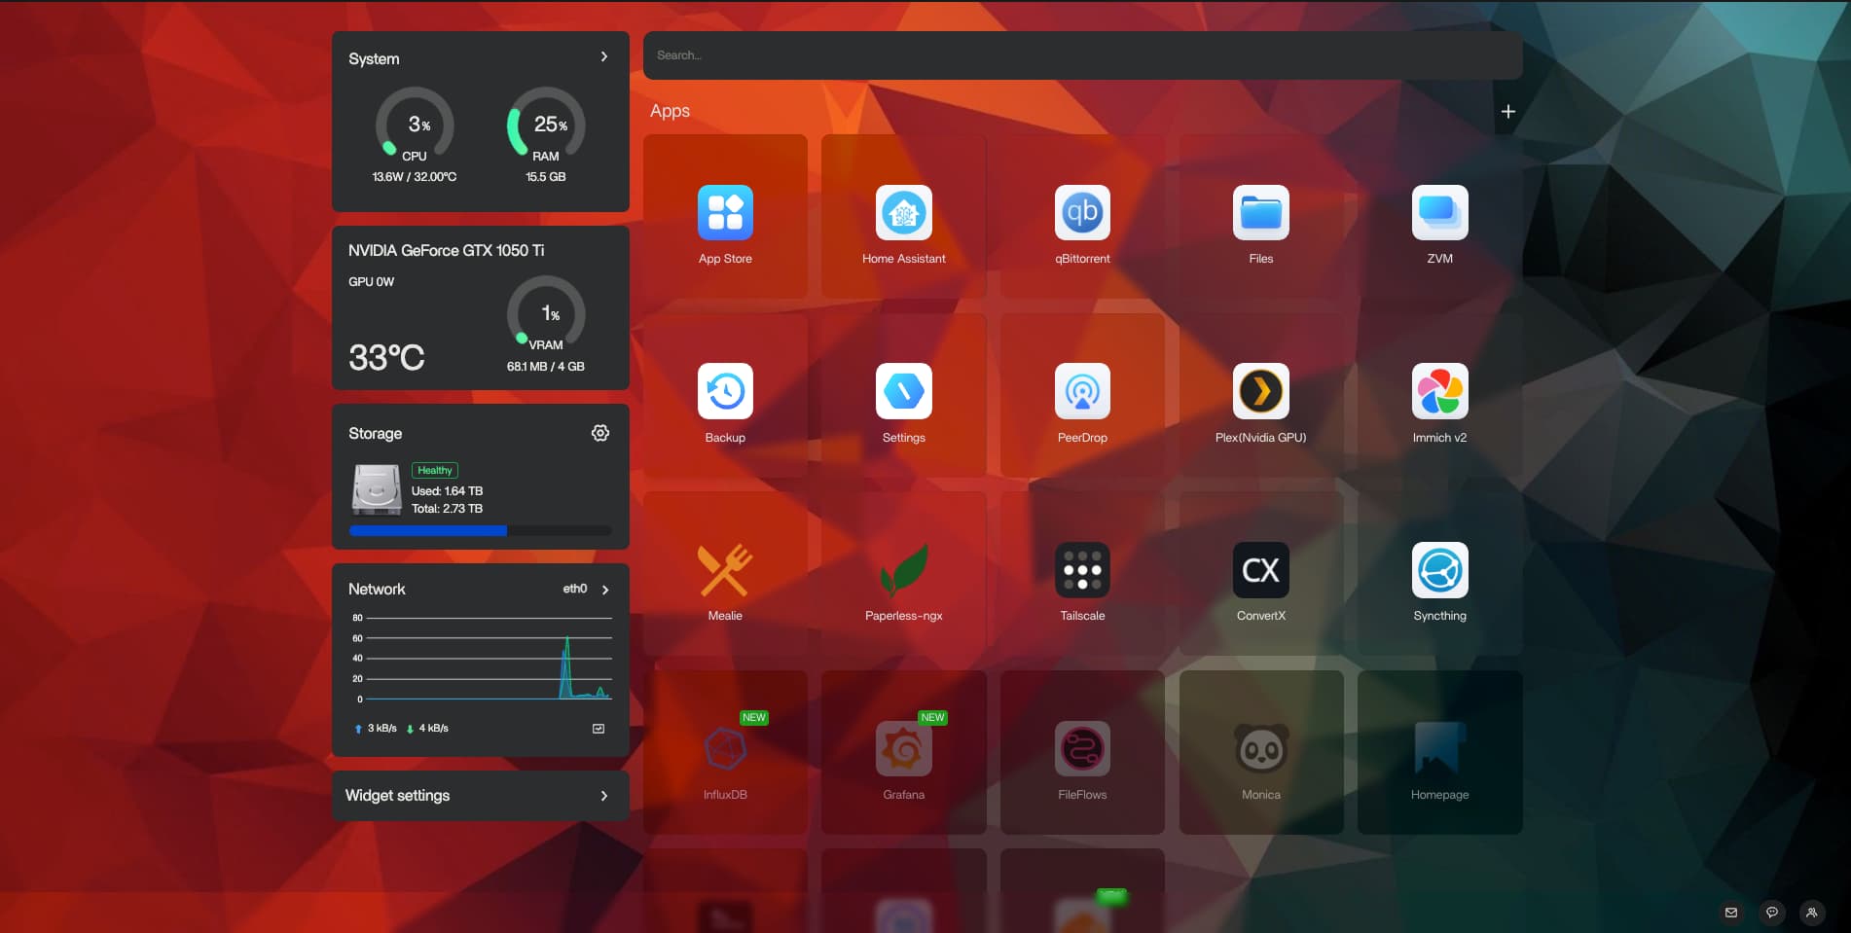Screen dimensions: 1851x933
Task: Click the feedback chat bubble icon
Action: [x=1772, y=912]
